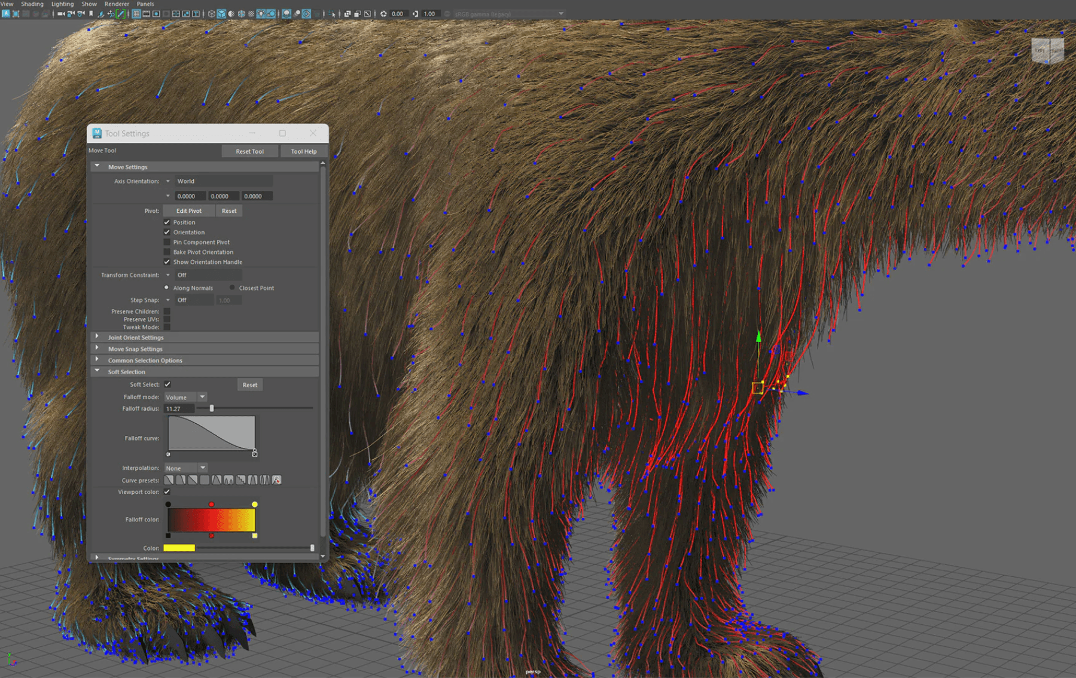Viewport: 1076px width, 678px height.
Task: Click the green Y-axis move manipulator arrow
Action: click(x=758, y=337)
